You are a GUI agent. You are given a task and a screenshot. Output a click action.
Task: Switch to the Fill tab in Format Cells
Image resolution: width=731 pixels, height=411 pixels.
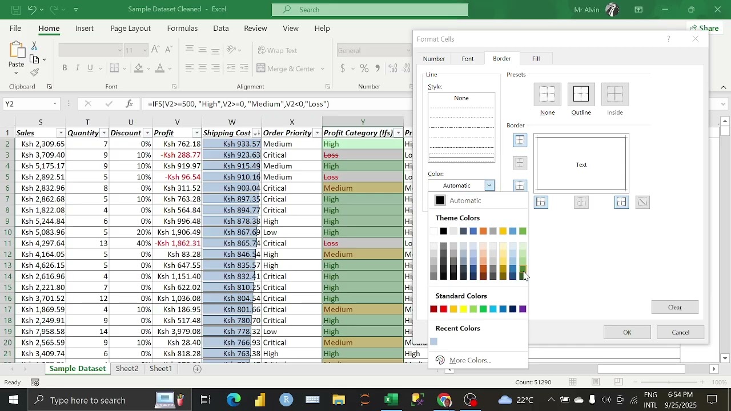(536, 59)
